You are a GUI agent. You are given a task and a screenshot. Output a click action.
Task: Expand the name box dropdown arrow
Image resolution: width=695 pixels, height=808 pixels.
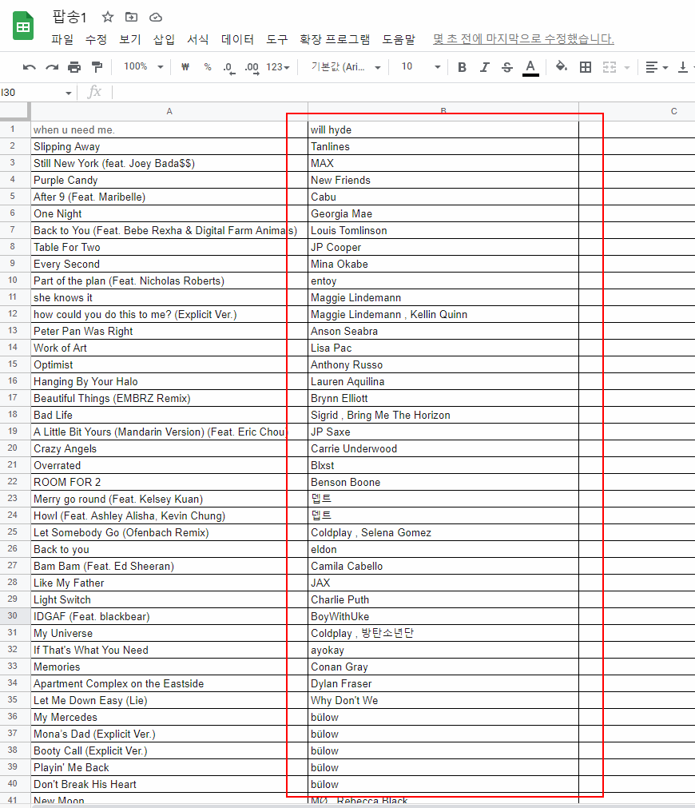click(68, 93)
